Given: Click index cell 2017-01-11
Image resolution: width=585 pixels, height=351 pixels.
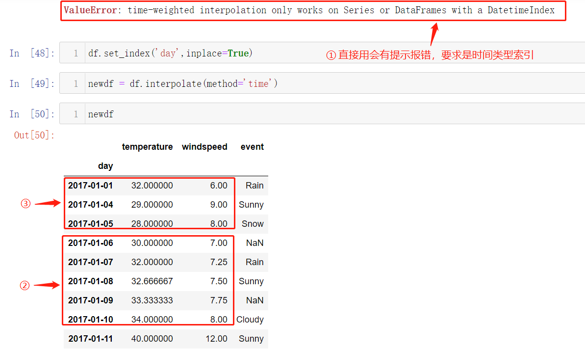Looking at the screenshot, I should coord(91,339).
